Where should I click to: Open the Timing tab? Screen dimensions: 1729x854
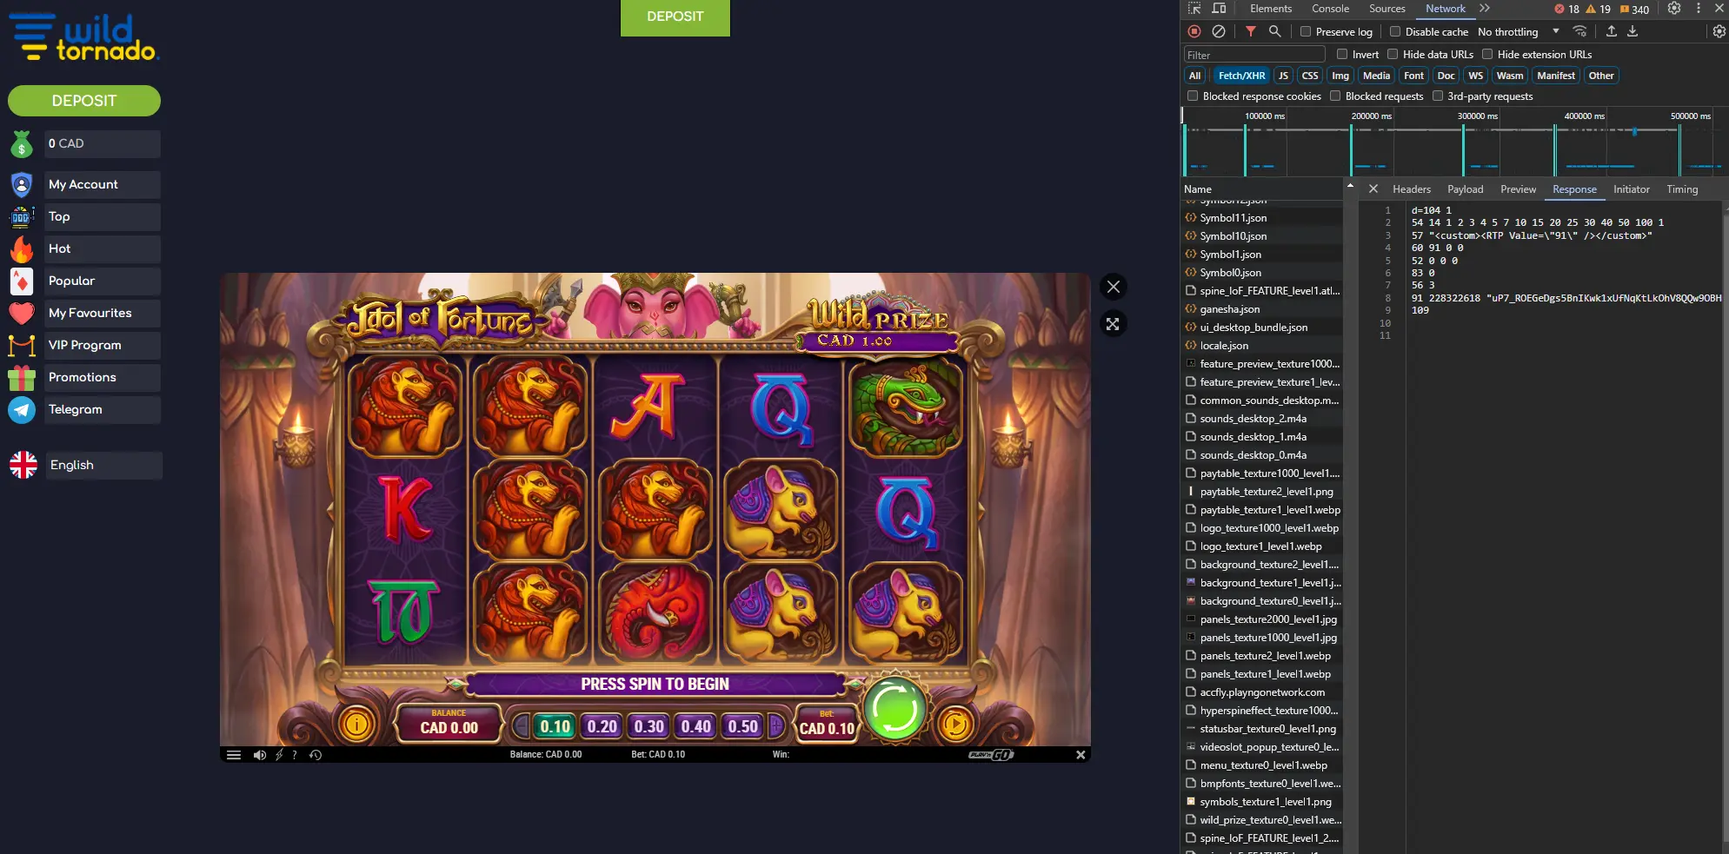pyautogui.click(x=1681, y=189)
